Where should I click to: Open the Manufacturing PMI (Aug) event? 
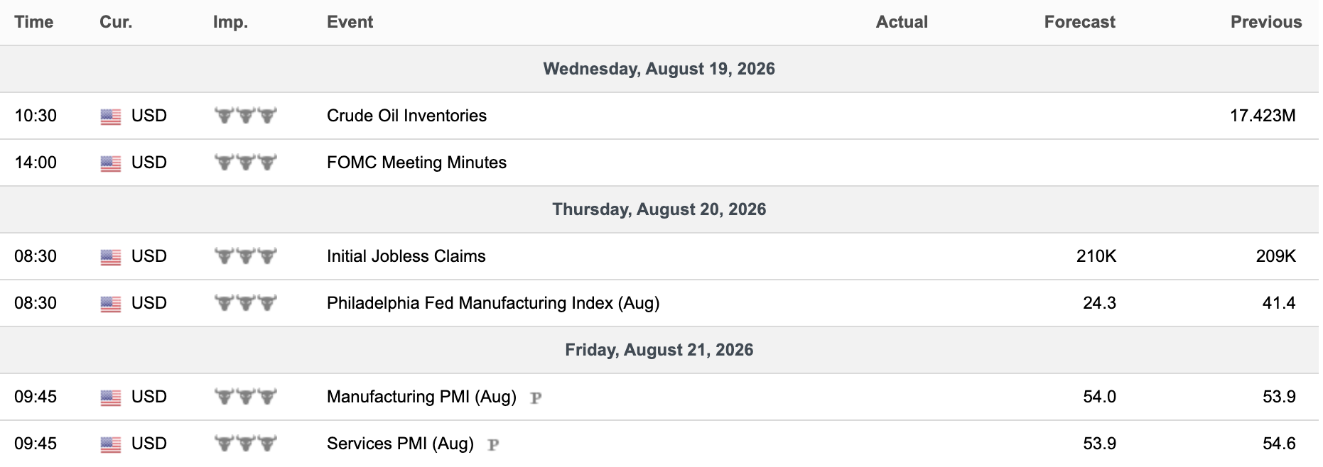(x=421, y=397)
